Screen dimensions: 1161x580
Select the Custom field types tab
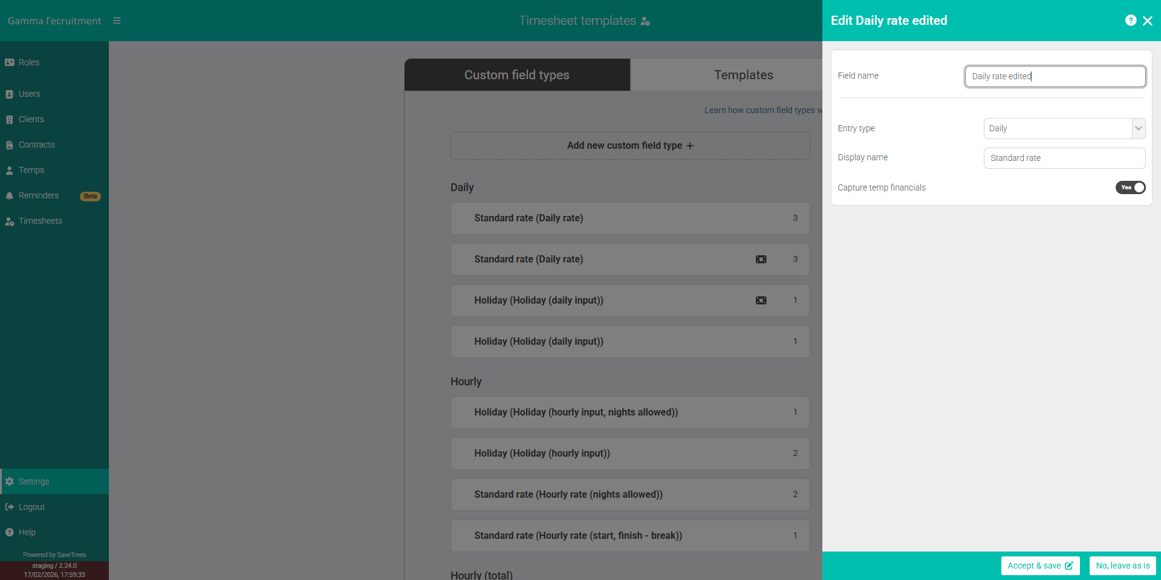click(517, 74)
